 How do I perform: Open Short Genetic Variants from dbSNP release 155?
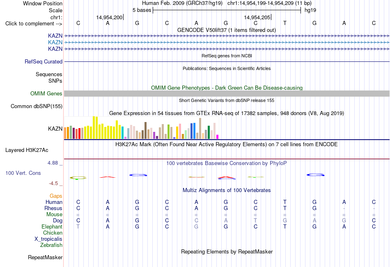tap(227, 100)
